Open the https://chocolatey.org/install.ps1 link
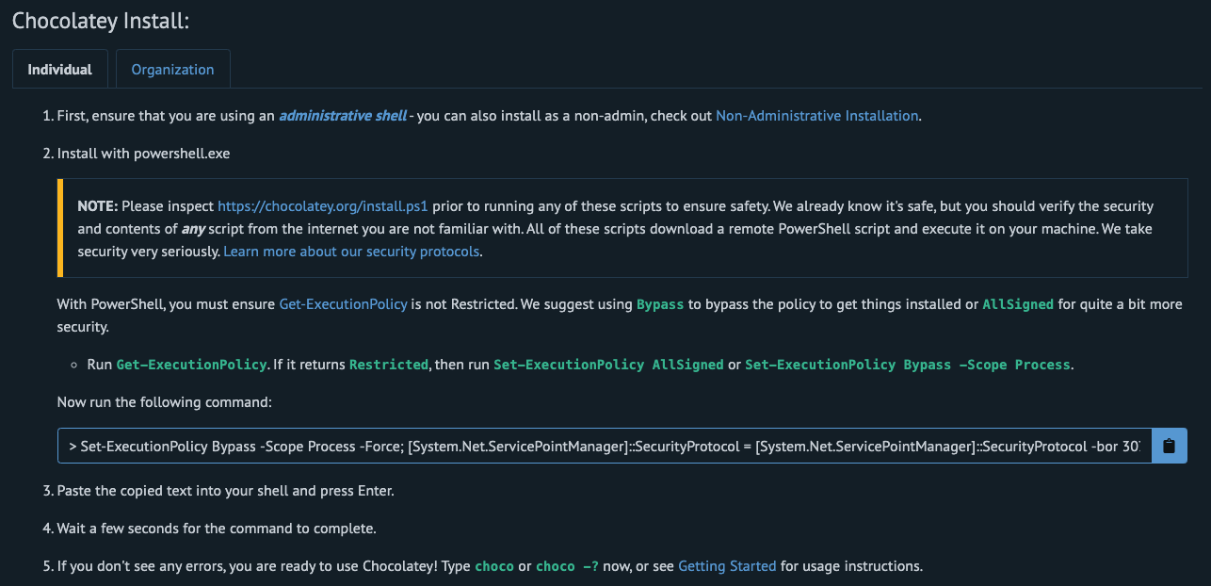 click(323, 205)
